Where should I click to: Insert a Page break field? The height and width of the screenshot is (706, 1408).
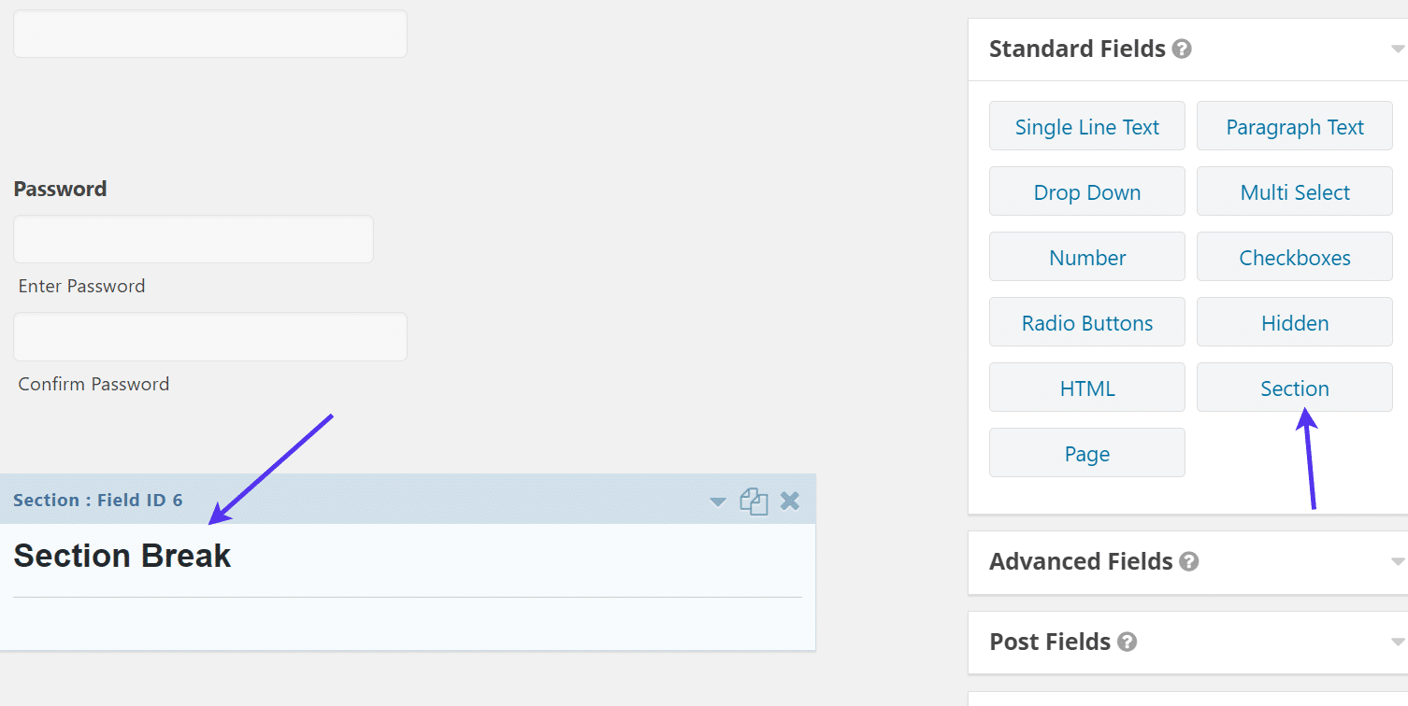coord(1086,452)
